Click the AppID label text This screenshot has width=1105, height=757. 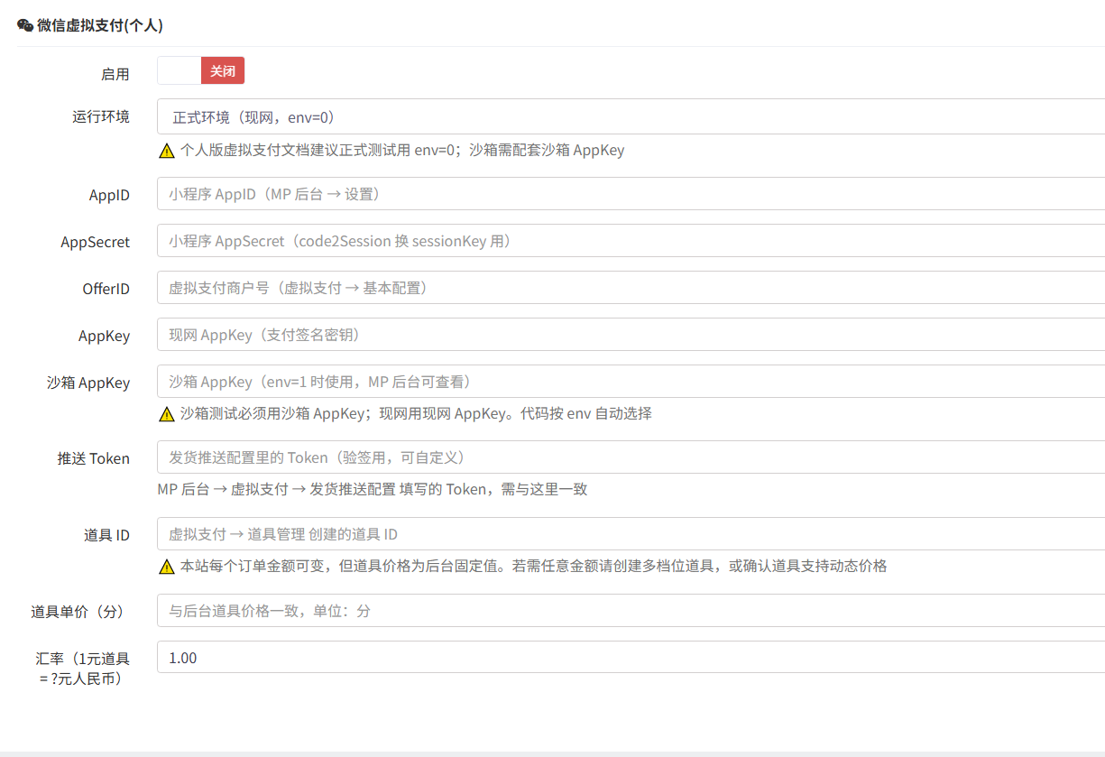109,195
